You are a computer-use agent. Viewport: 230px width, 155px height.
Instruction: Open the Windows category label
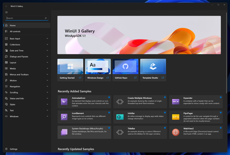click(x=14, y=116)
